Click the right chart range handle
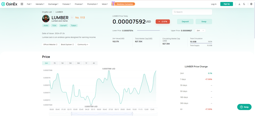Screen dimensions: 255x118 point(132,114)
